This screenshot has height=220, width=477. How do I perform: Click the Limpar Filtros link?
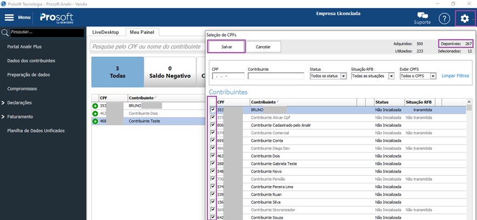click(x=455, y=75)
